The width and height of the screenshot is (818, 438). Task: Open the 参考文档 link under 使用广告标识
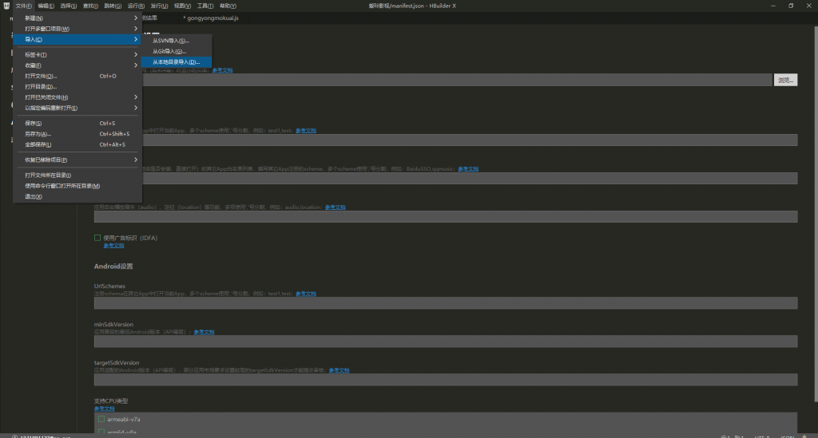click(113, 246)
